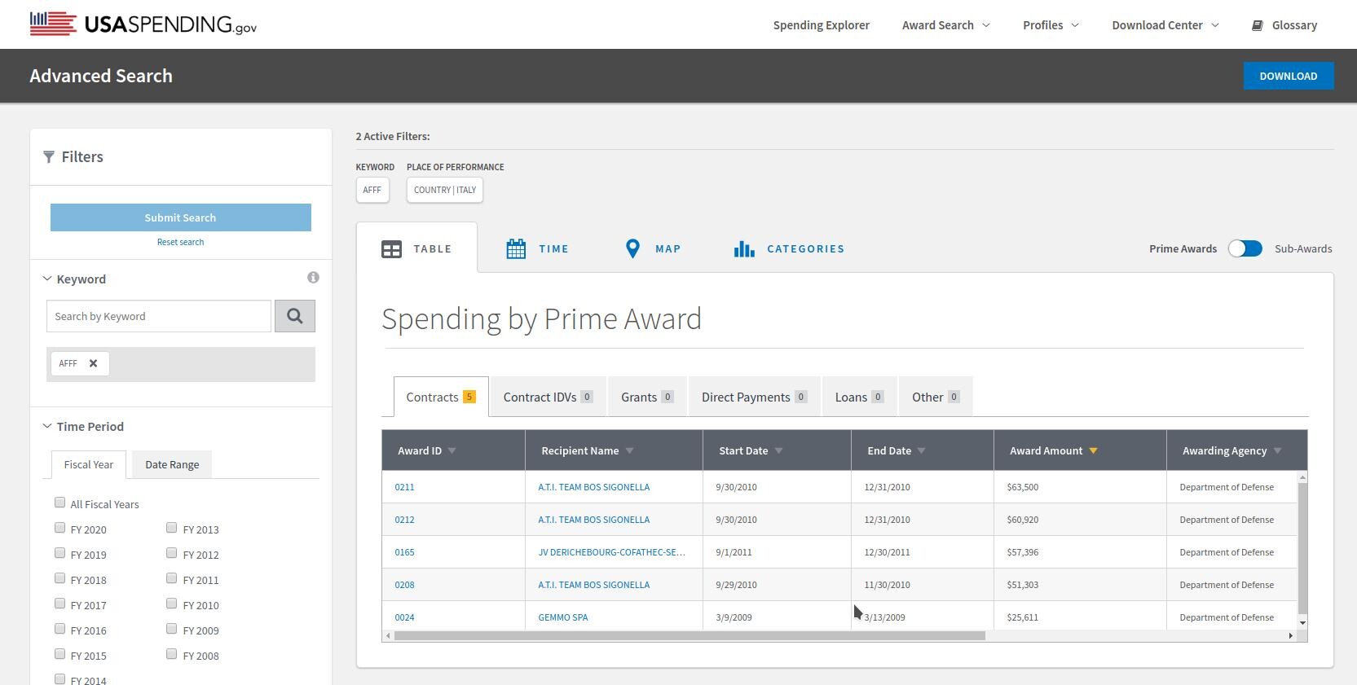The image size is (1357, 685).
Task: Open GEMMO SPA recipient link
Action: 563,617
